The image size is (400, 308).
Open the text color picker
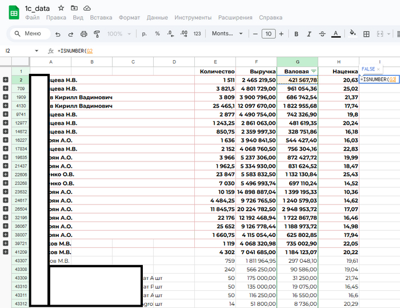[336, 34]
